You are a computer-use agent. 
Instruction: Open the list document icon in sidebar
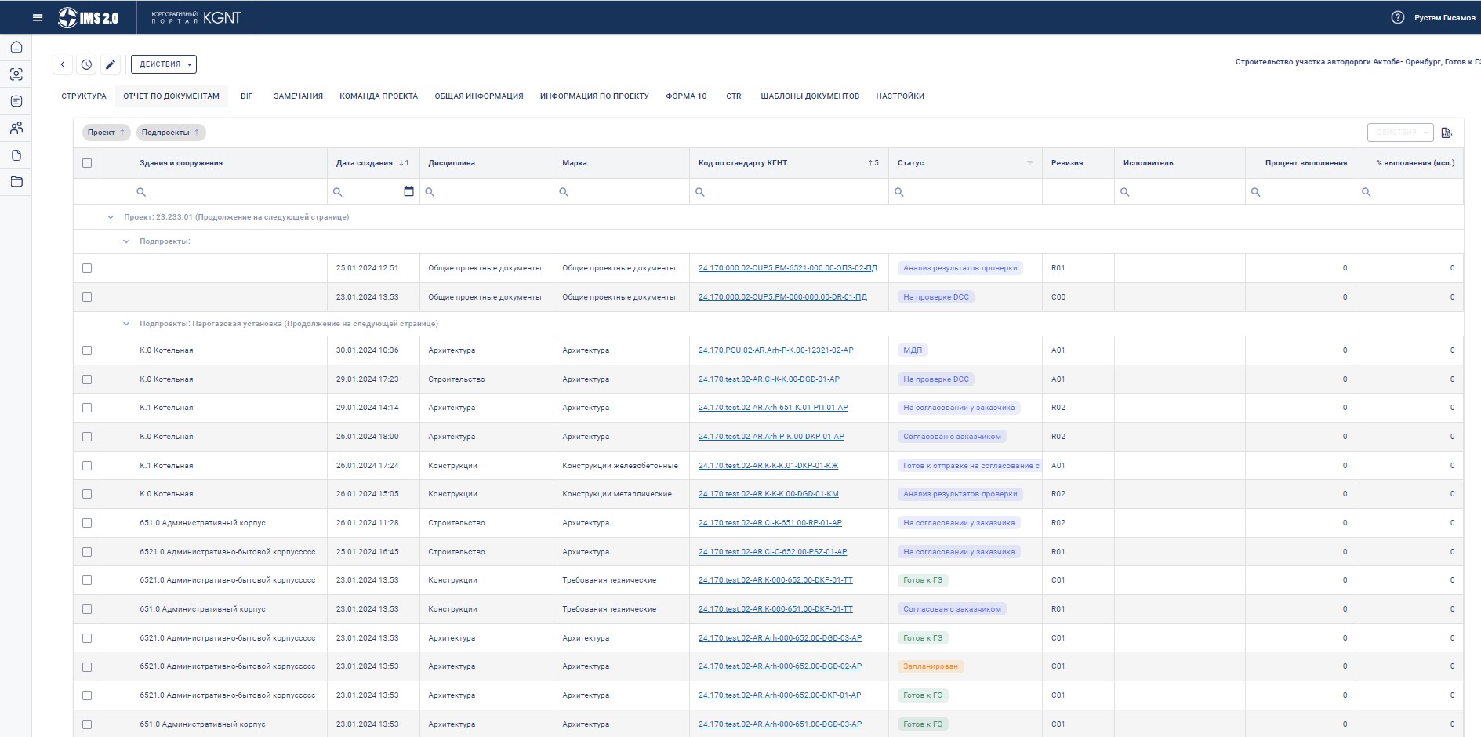[x=16, y=101]
